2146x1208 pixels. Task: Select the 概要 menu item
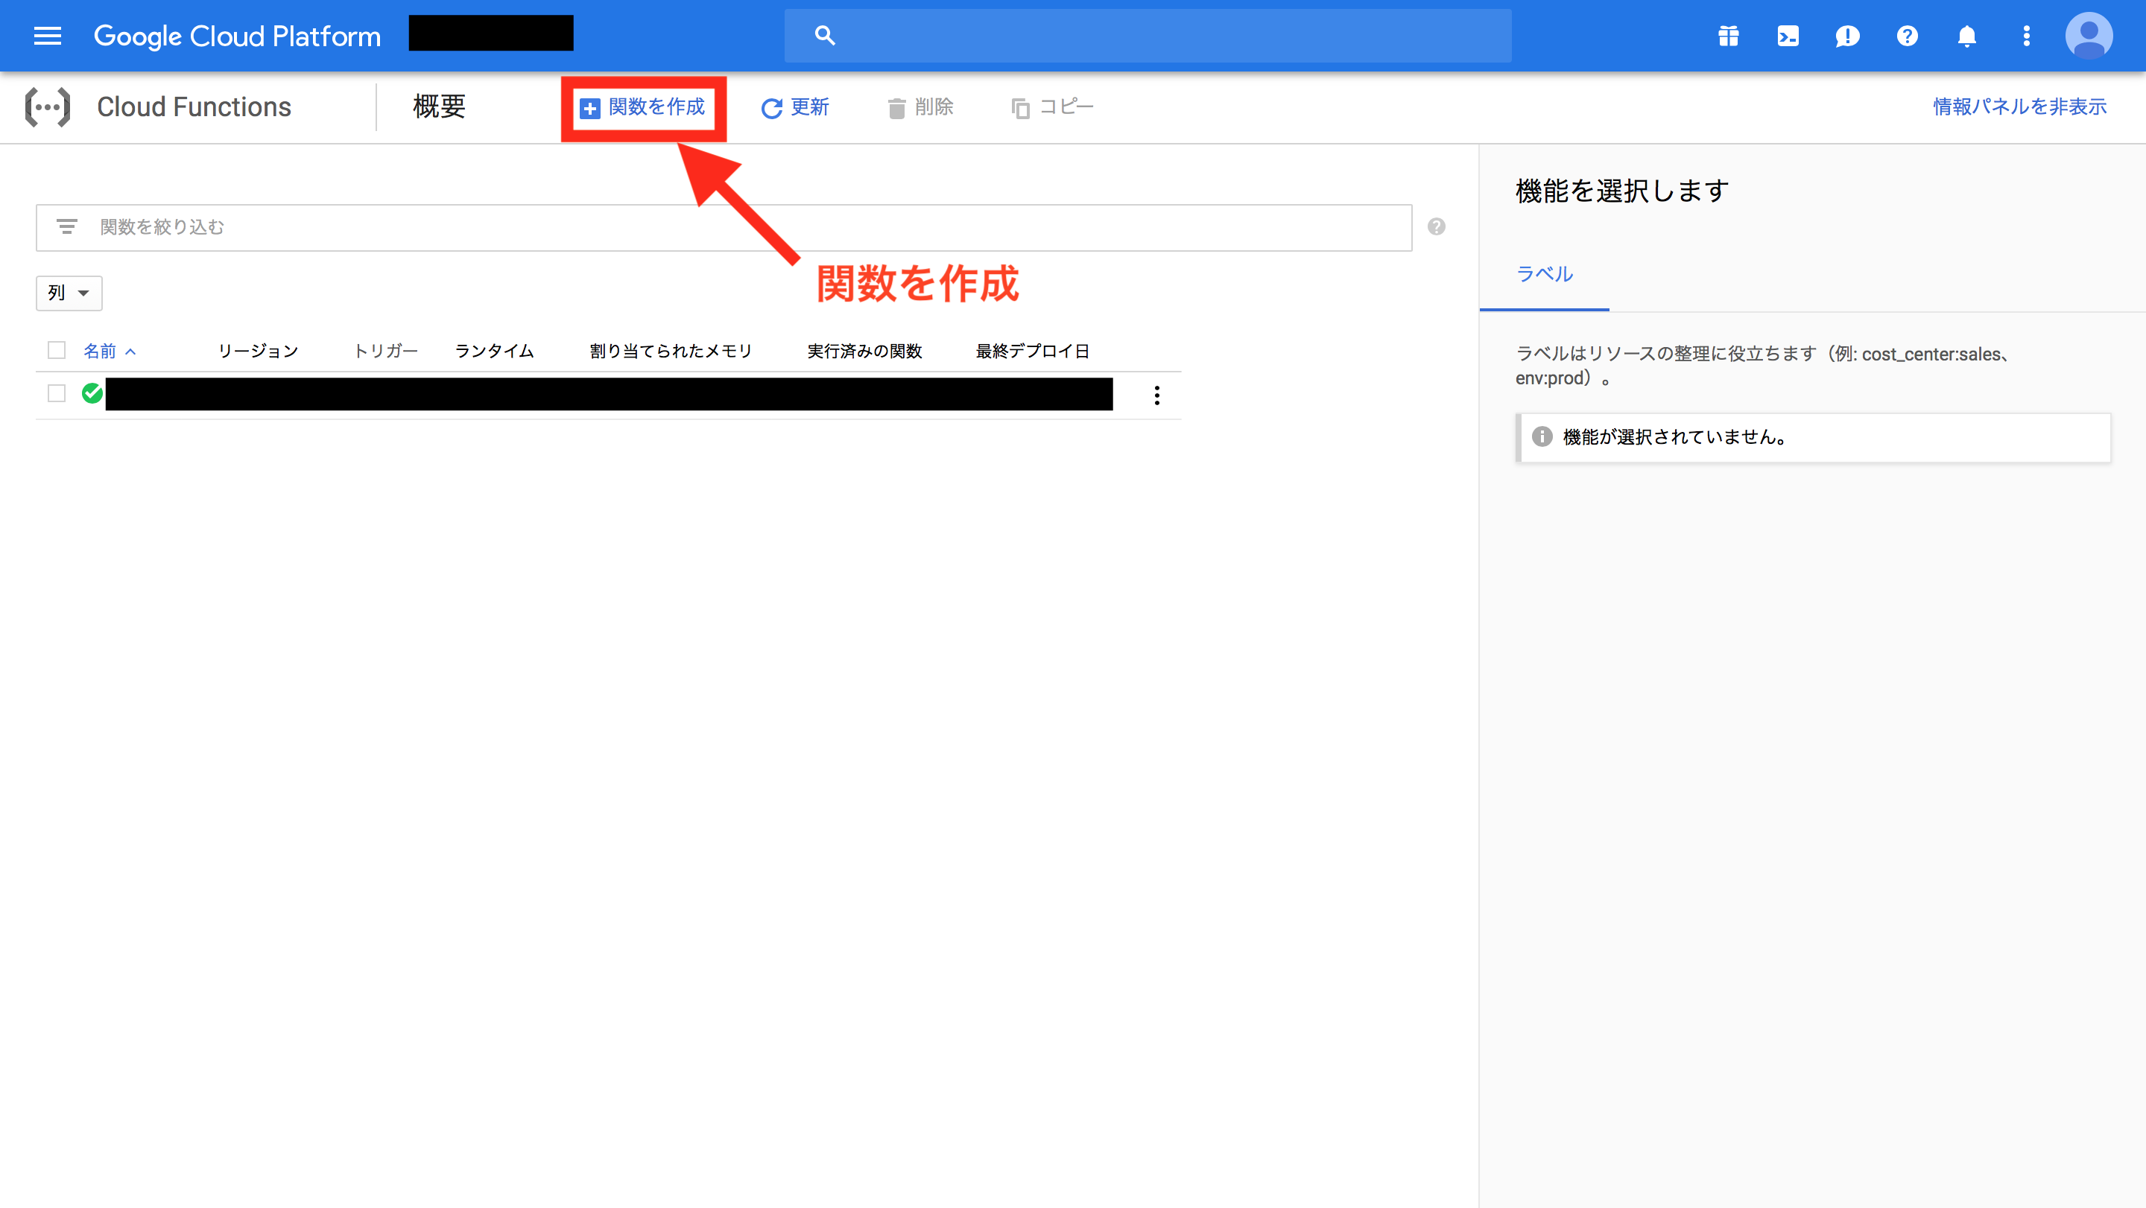click(x=439, y=107)
